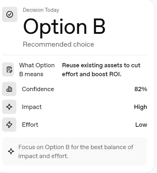Click the bar chart Confidence icon

pyautogui.click(x=9, y=89)
